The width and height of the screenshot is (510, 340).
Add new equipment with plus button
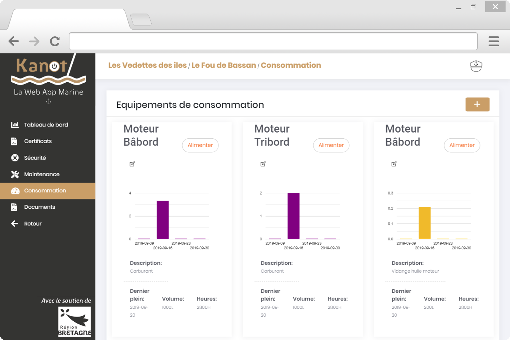tap(477, 104)
